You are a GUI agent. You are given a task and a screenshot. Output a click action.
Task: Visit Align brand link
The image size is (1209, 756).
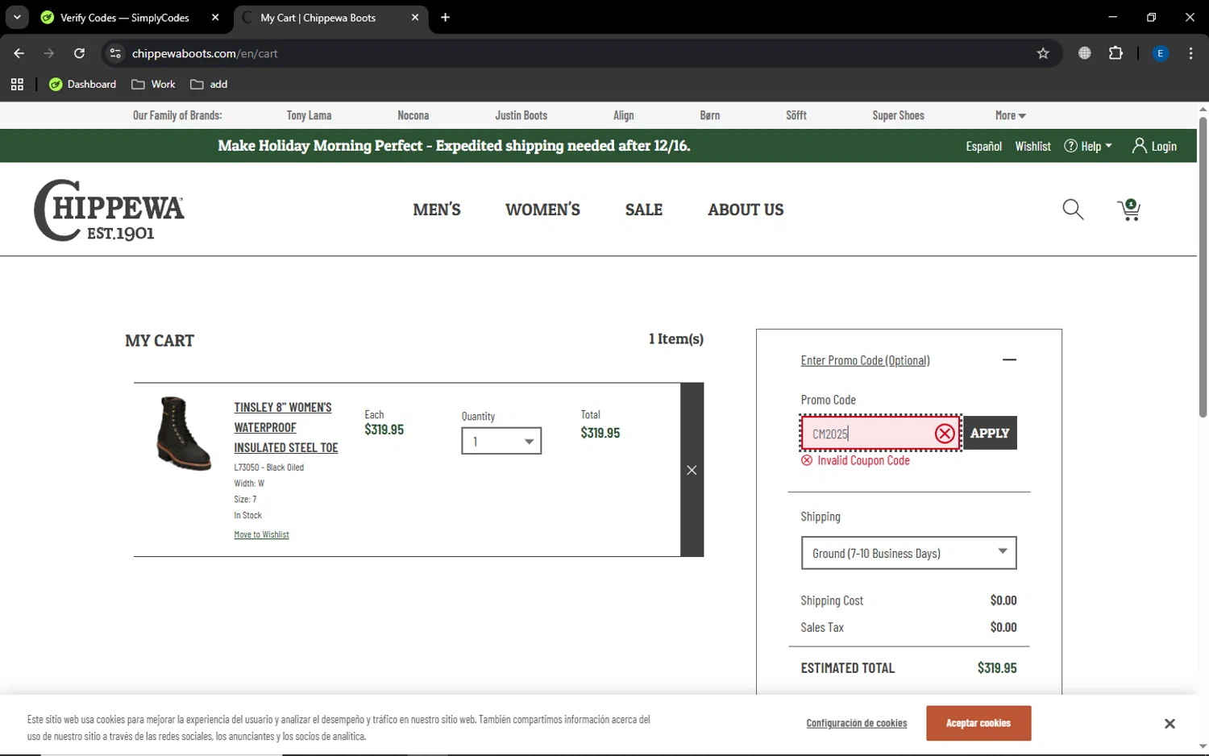click(x=624, y=115)
